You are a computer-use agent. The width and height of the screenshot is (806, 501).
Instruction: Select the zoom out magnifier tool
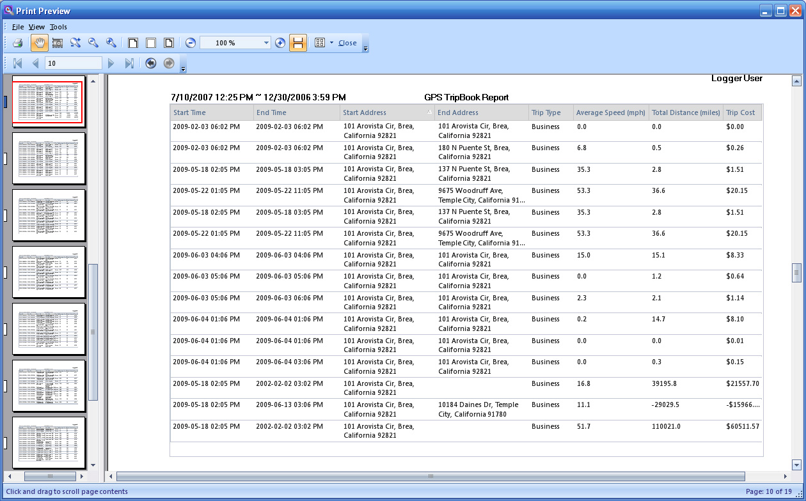(93, 43)
